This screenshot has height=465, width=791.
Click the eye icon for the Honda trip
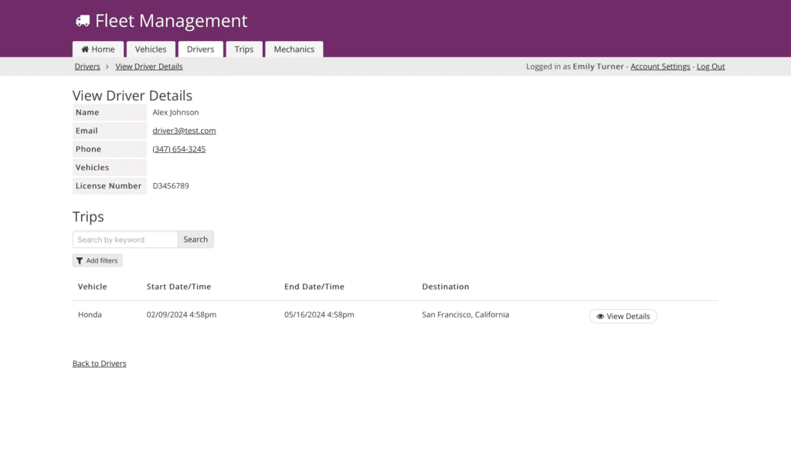(x=600, y=317)
